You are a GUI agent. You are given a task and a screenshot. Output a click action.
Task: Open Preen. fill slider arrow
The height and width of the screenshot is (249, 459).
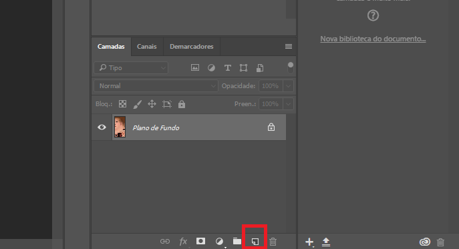coord(288,104)
